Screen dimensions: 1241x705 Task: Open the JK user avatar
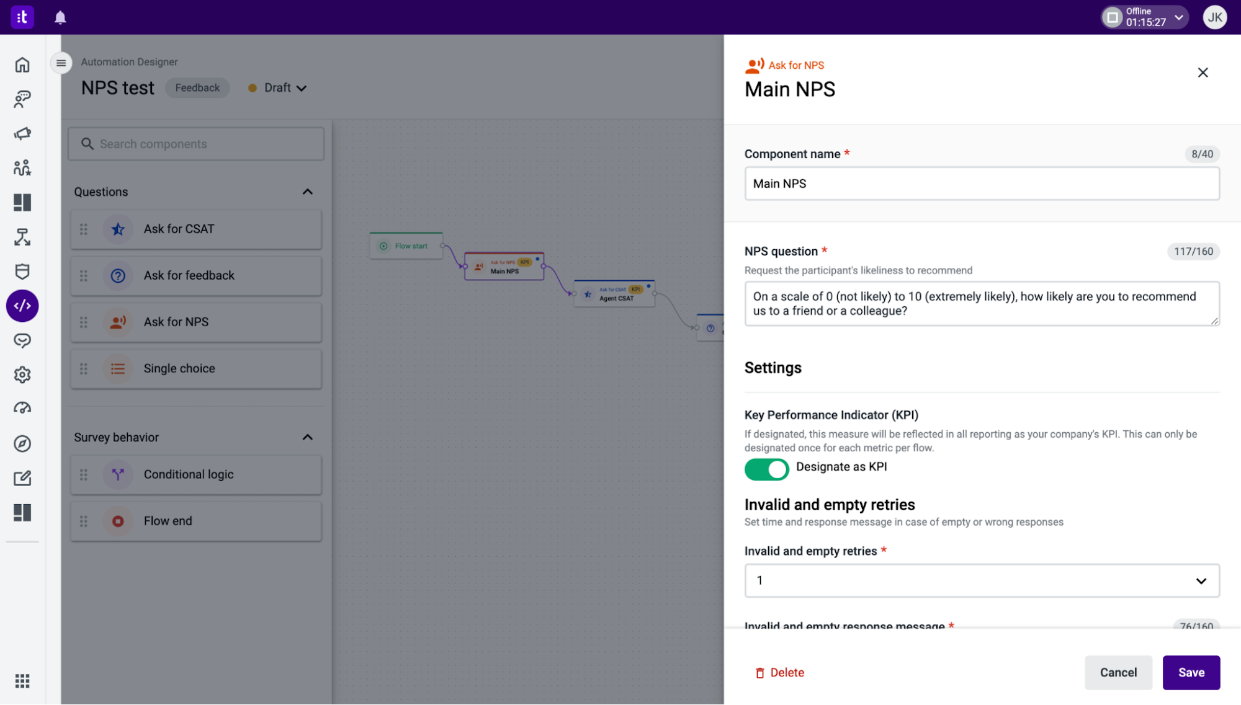pyautogui.click(x=1214, y=17)
